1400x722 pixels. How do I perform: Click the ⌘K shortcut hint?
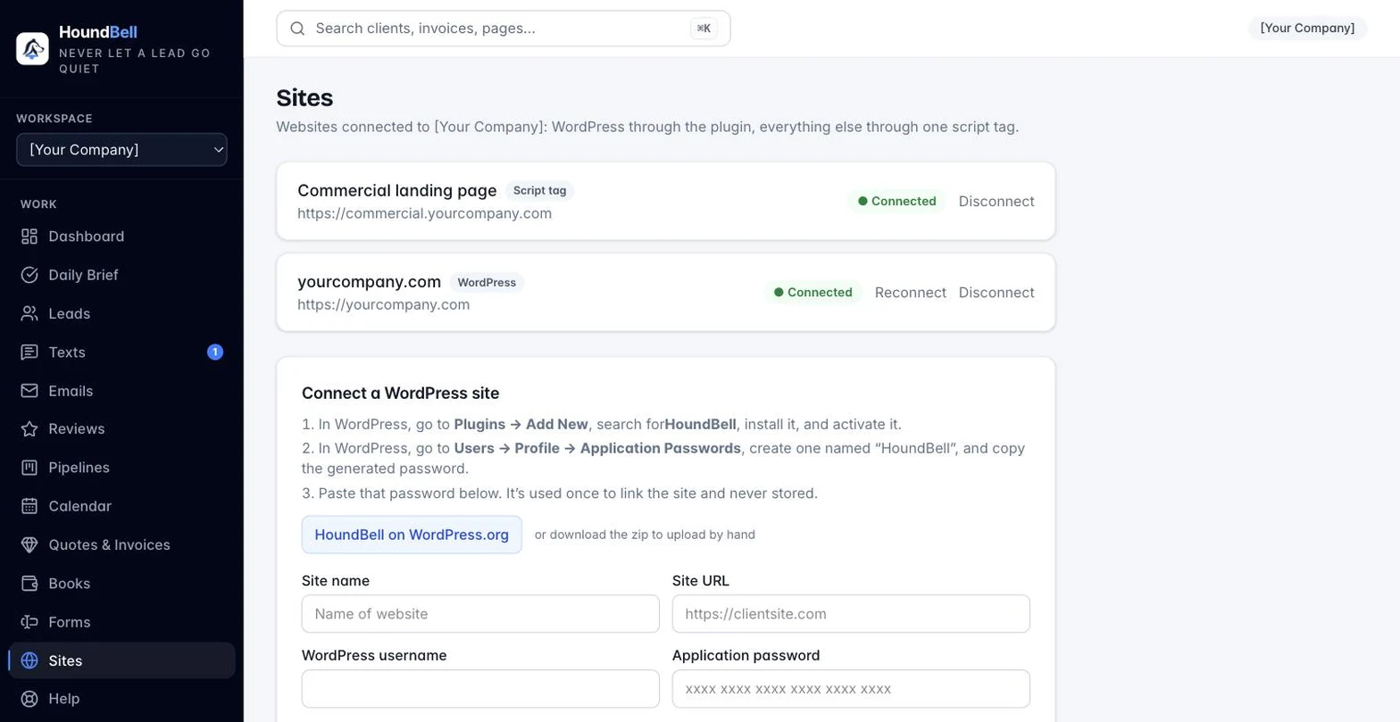point(704,29)
